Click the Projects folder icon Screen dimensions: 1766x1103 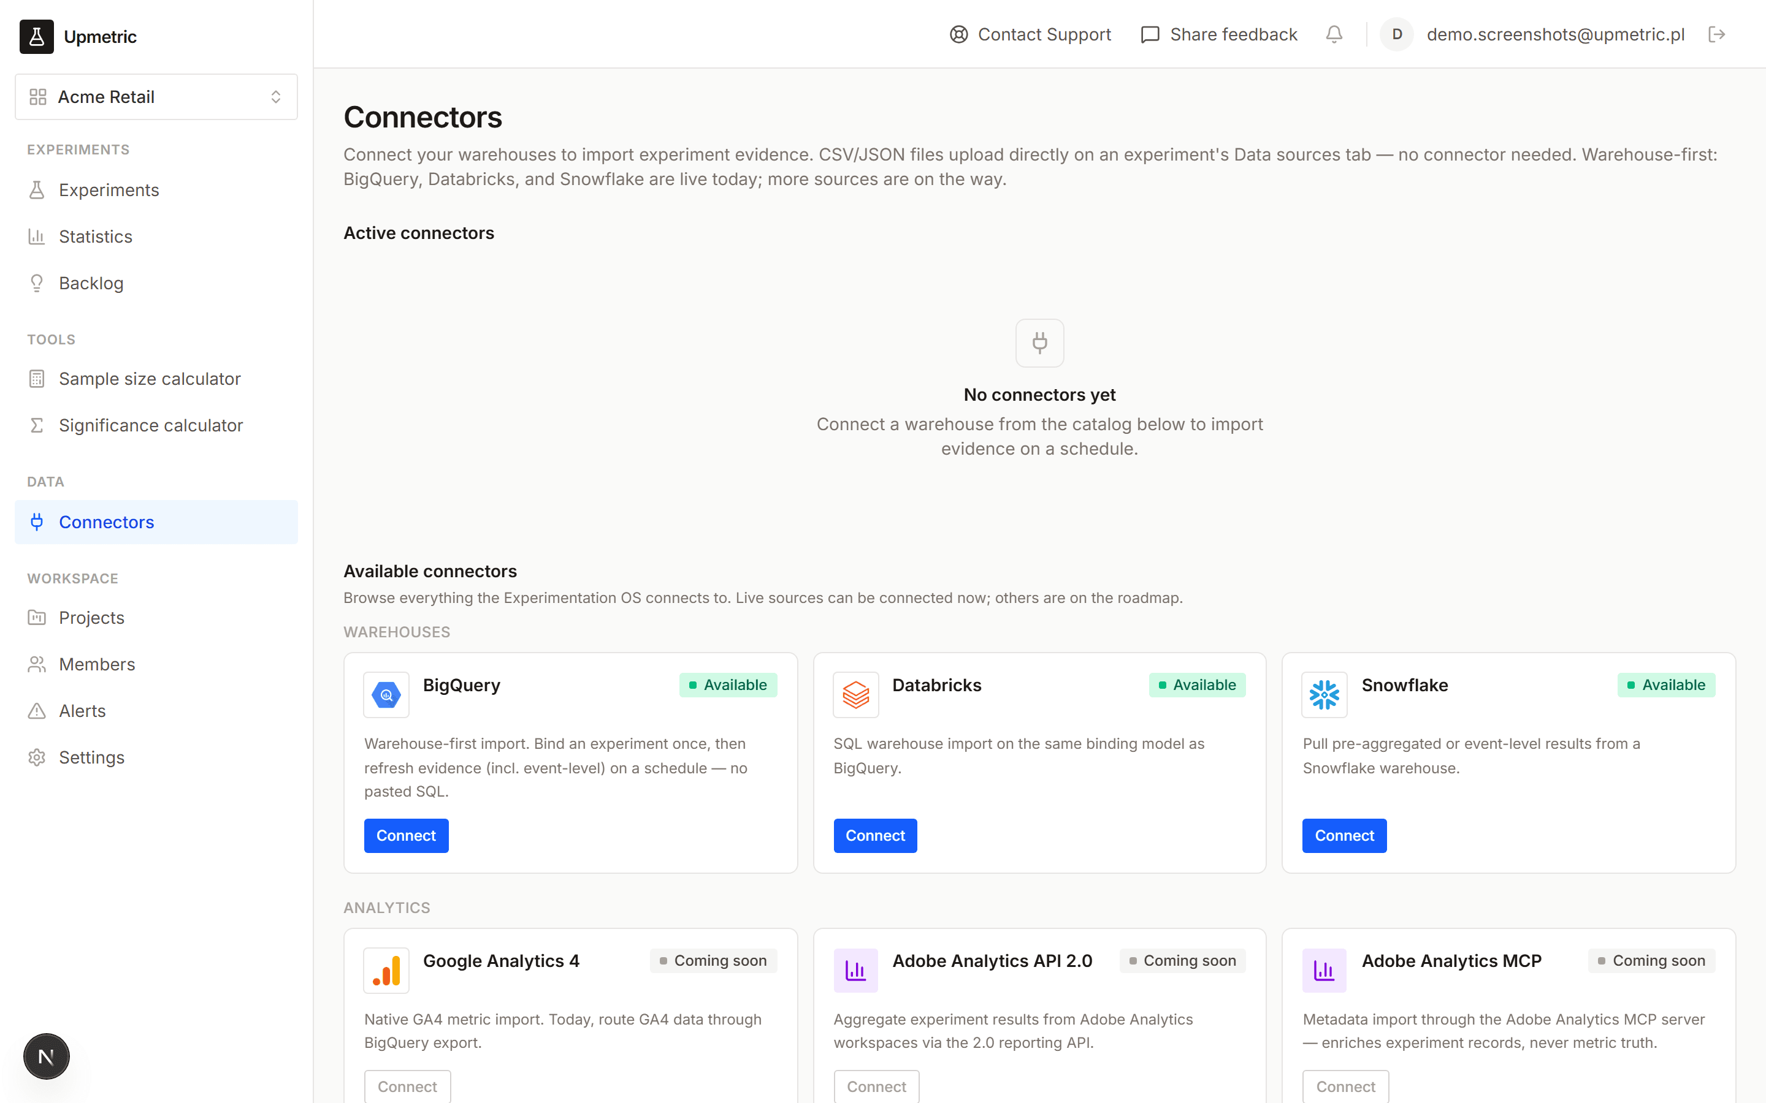(37, 618)
